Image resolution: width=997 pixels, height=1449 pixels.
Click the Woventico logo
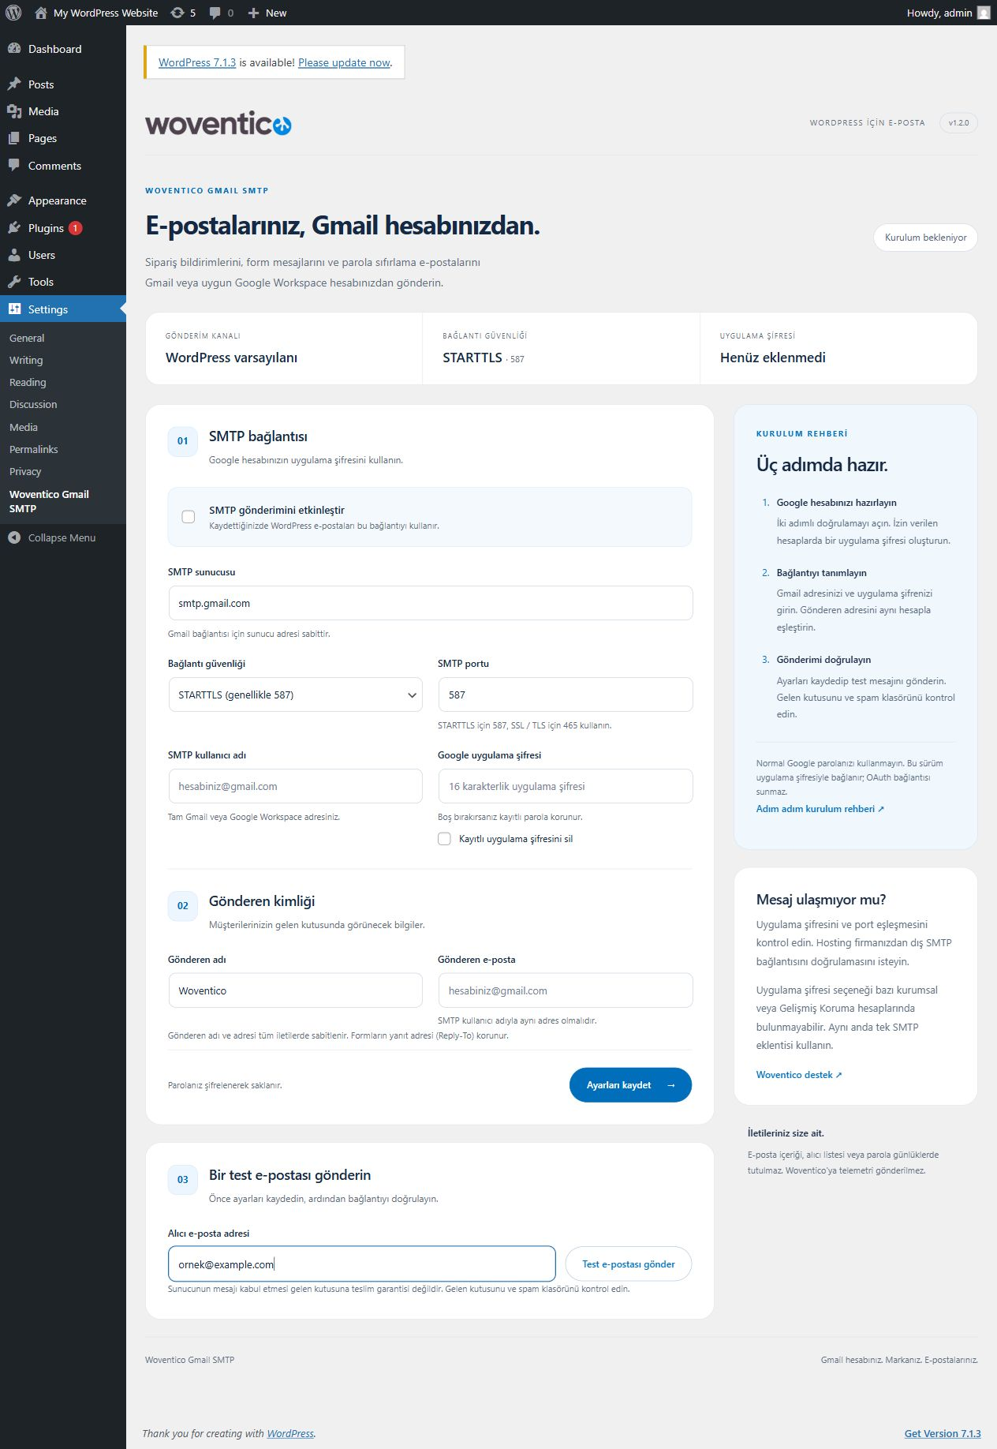(218, 123)
